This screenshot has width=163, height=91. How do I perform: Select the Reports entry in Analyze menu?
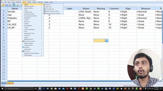tap(33, 4)
